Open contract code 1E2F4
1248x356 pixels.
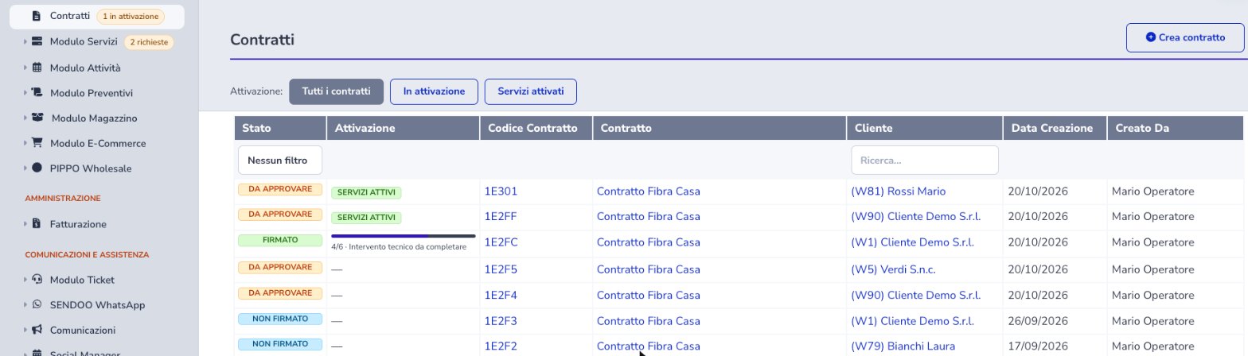point(501,295)
